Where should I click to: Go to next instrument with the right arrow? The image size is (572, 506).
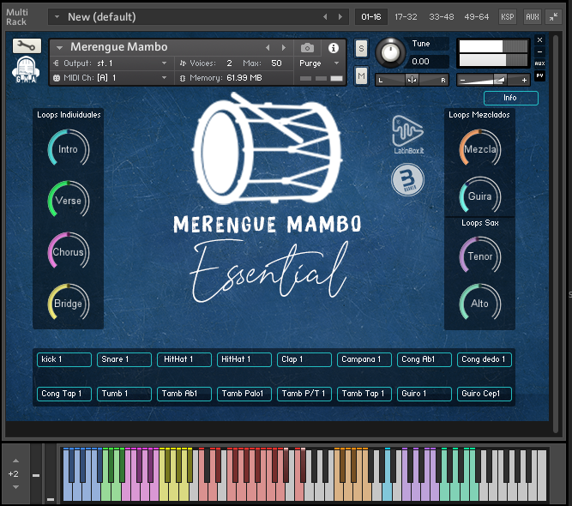point(284,47)
